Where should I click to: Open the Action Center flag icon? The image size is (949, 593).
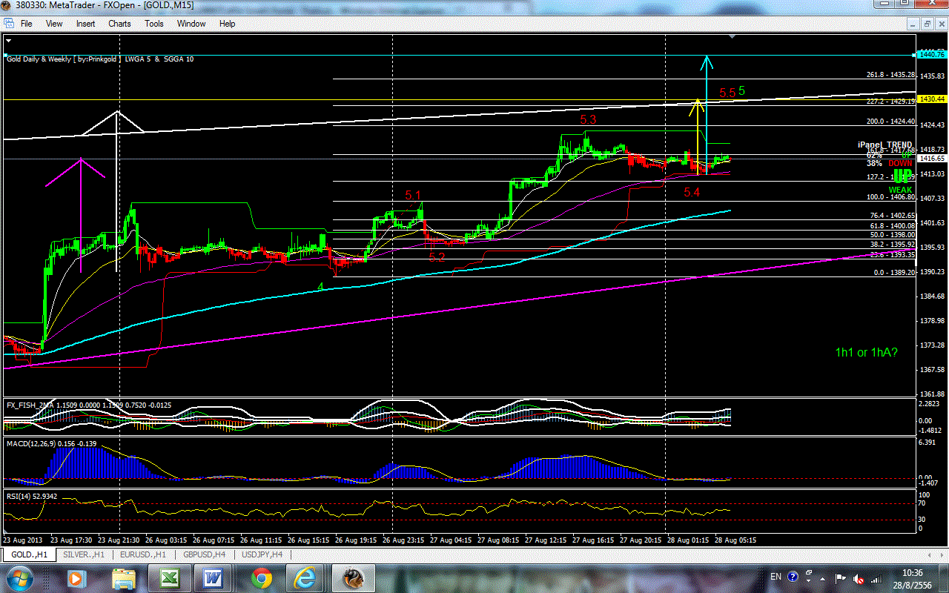841,577
